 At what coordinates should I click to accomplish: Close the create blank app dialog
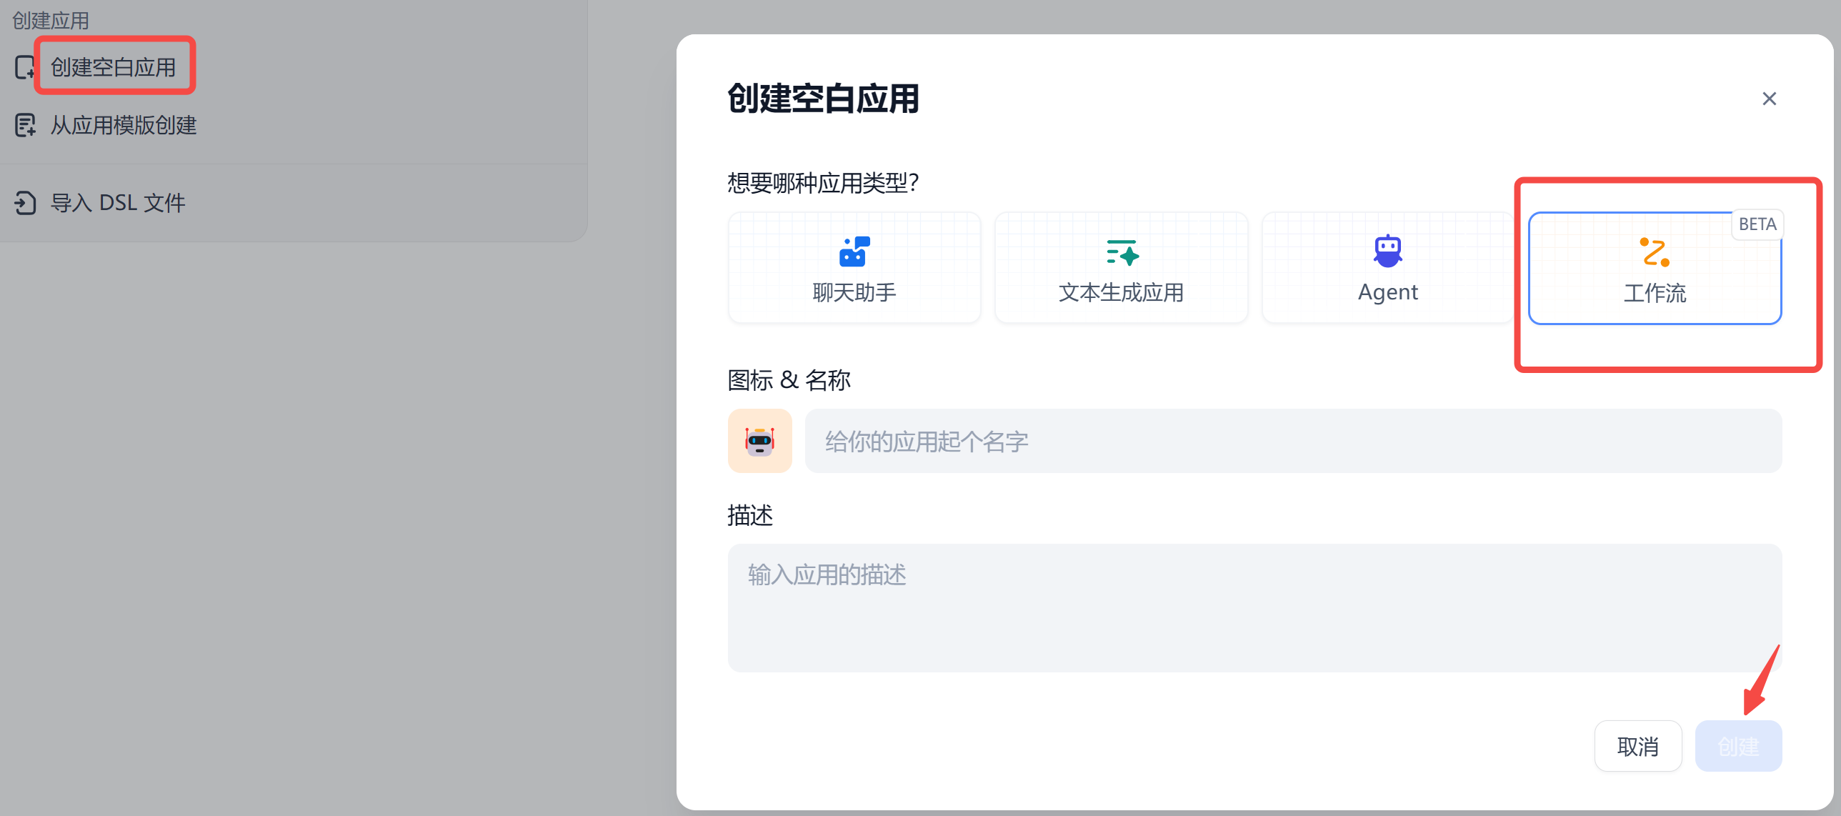coord(1768,99)
